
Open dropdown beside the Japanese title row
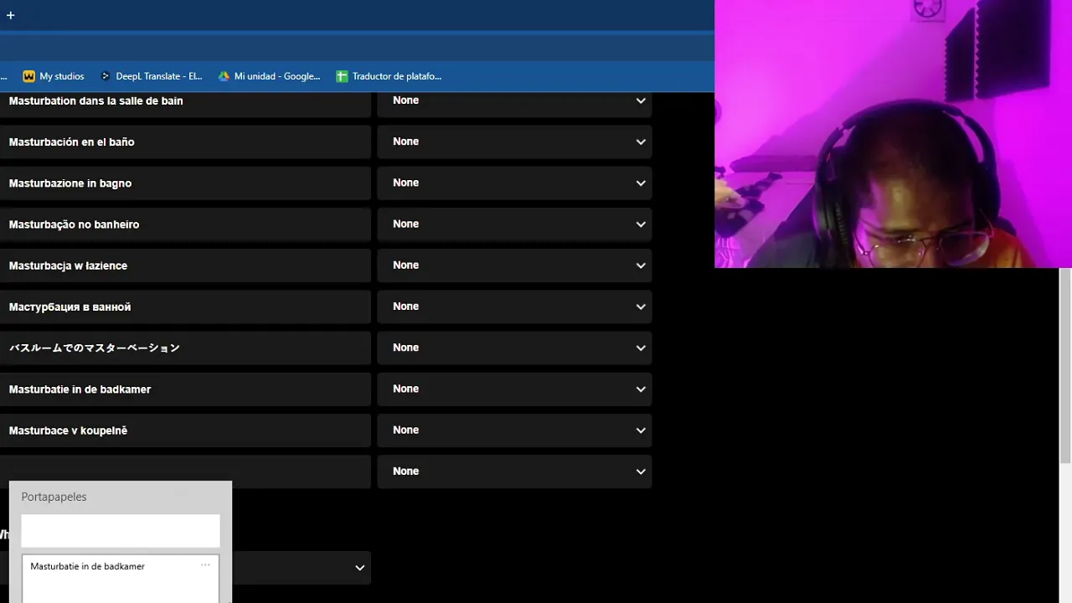click(x=514, y=348)
